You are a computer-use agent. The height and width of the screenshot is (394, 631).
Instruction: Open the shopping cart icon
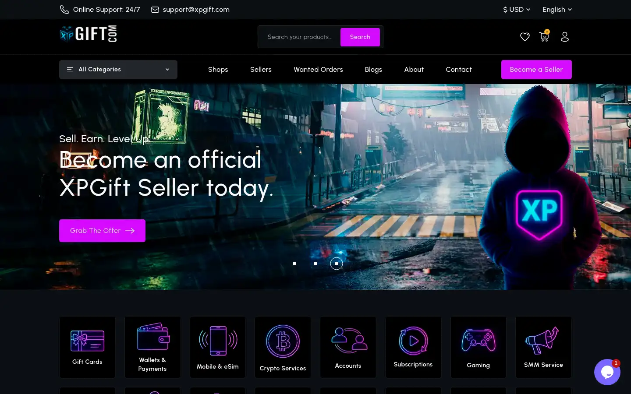(544, 37)
